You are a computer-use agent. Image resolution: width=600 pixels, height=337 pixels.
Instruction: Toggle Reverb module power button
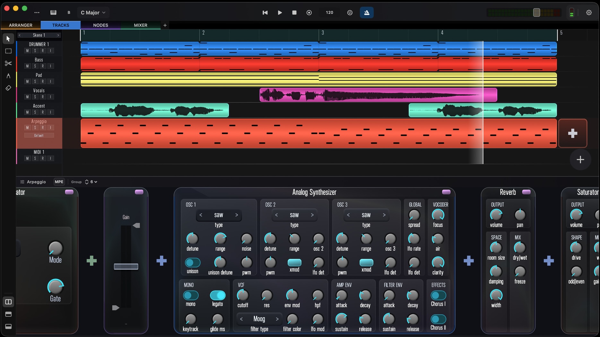coord(526,192)
